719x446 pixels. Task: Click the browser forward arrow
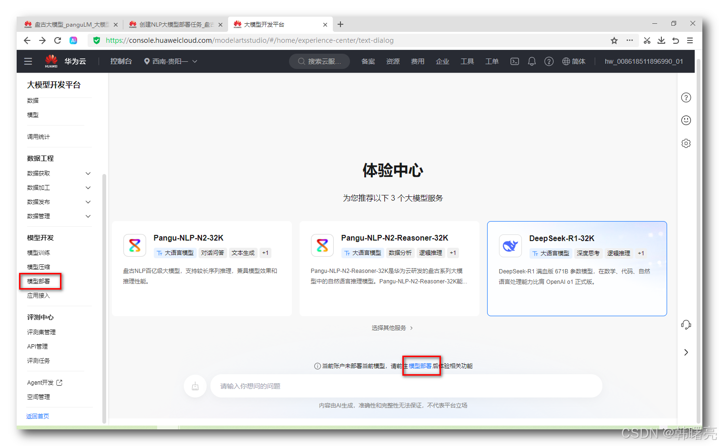(x=42, y=40)
